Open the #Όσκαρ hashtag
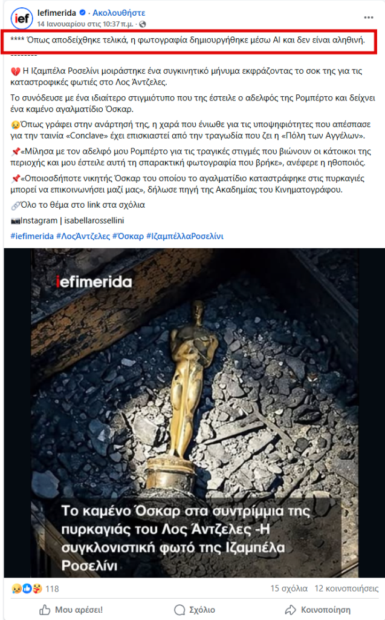The width and height of the screenshot is (385, 620). tap(128, 236)
